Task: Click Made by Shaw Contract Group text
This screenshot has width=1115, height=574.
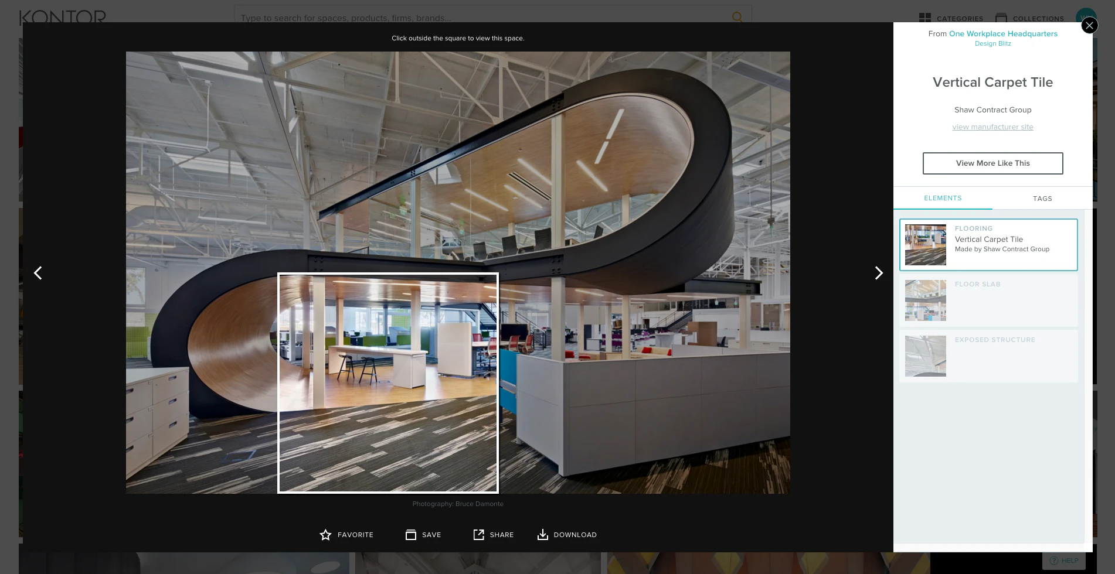Action: point(1002,250)
